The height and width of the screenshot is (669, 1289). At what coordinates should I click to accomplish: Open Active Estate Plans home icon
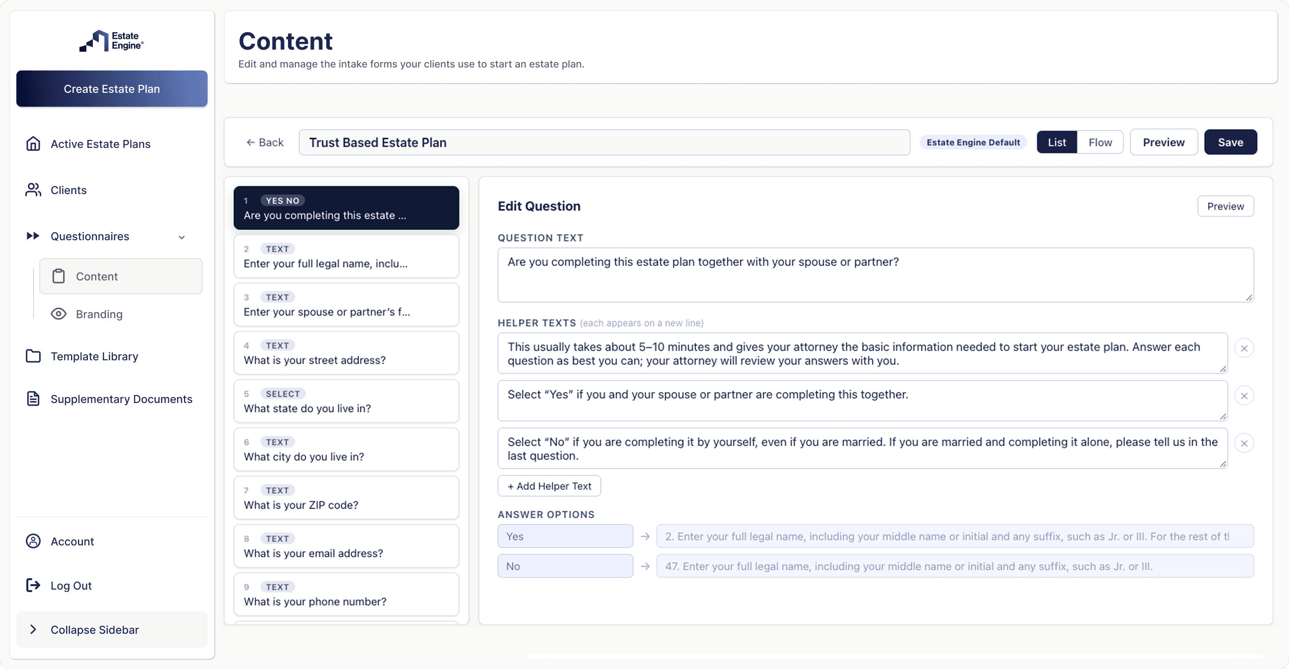pyautogui.click(x=33, y=144)
